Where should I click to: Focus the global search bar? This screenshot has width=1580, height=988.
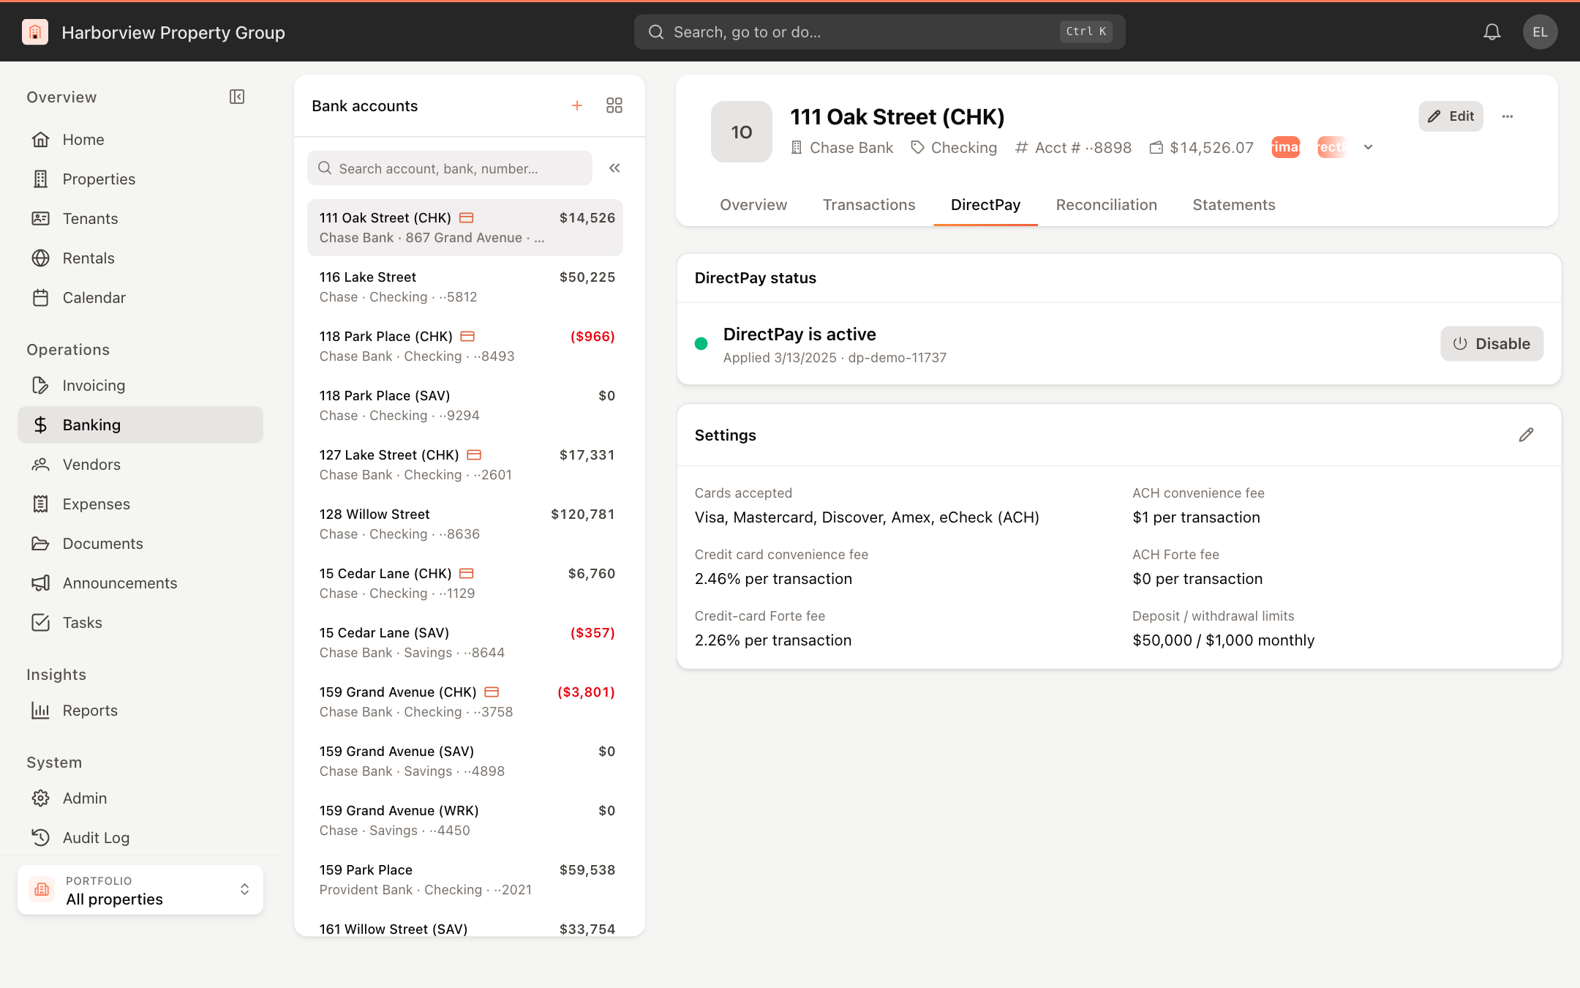879,32
